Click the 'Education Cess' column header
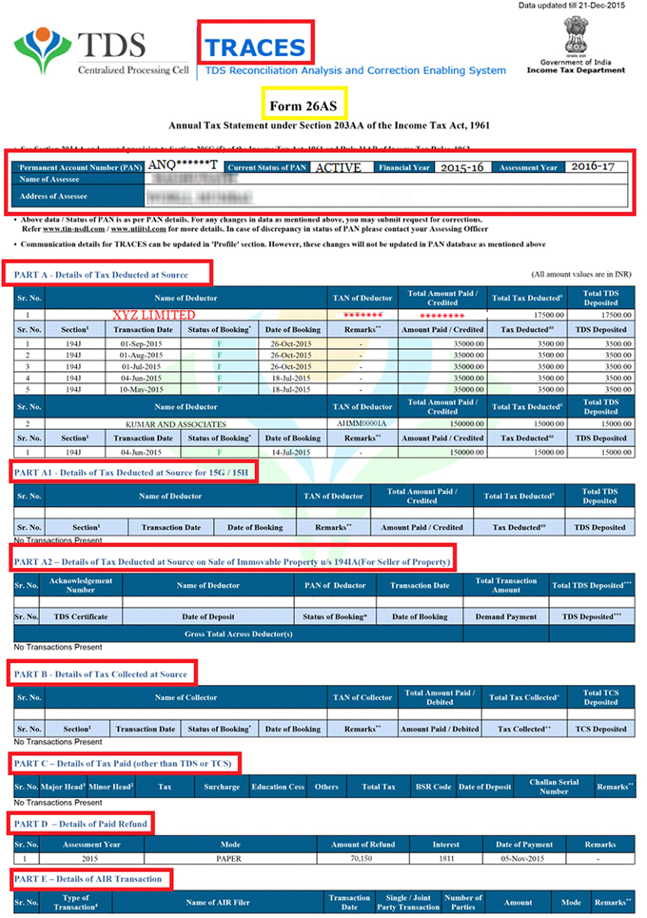The height and width of the screenshot is (918, 647). click(x=278, y=787)
